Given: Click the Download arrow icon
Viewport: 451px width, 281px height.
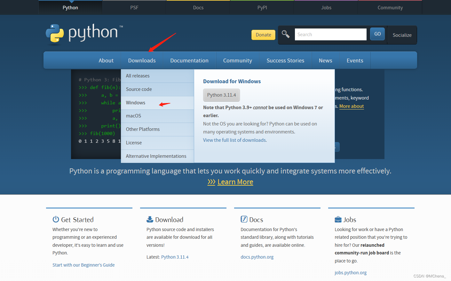Looking at the screenshot, I should pyautogui.click(x=150, y=219).
